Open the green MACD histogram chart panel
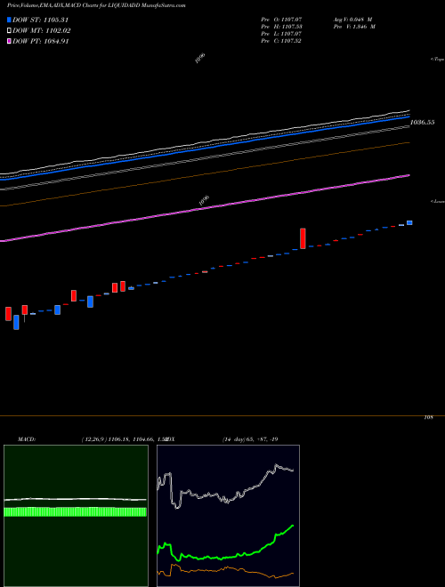The width and height of the screenshot is (445, 587). point(76,516)
